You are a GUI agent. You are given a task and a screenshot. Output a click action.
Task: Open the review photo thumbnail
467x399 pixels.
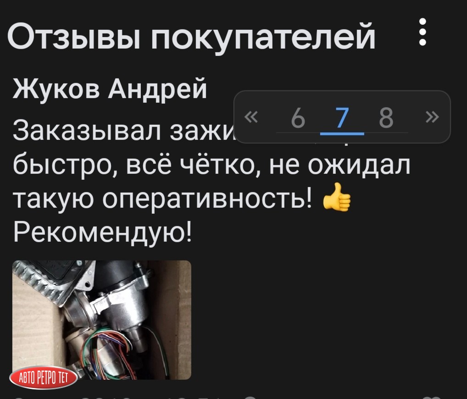click(x=101, y=320)
